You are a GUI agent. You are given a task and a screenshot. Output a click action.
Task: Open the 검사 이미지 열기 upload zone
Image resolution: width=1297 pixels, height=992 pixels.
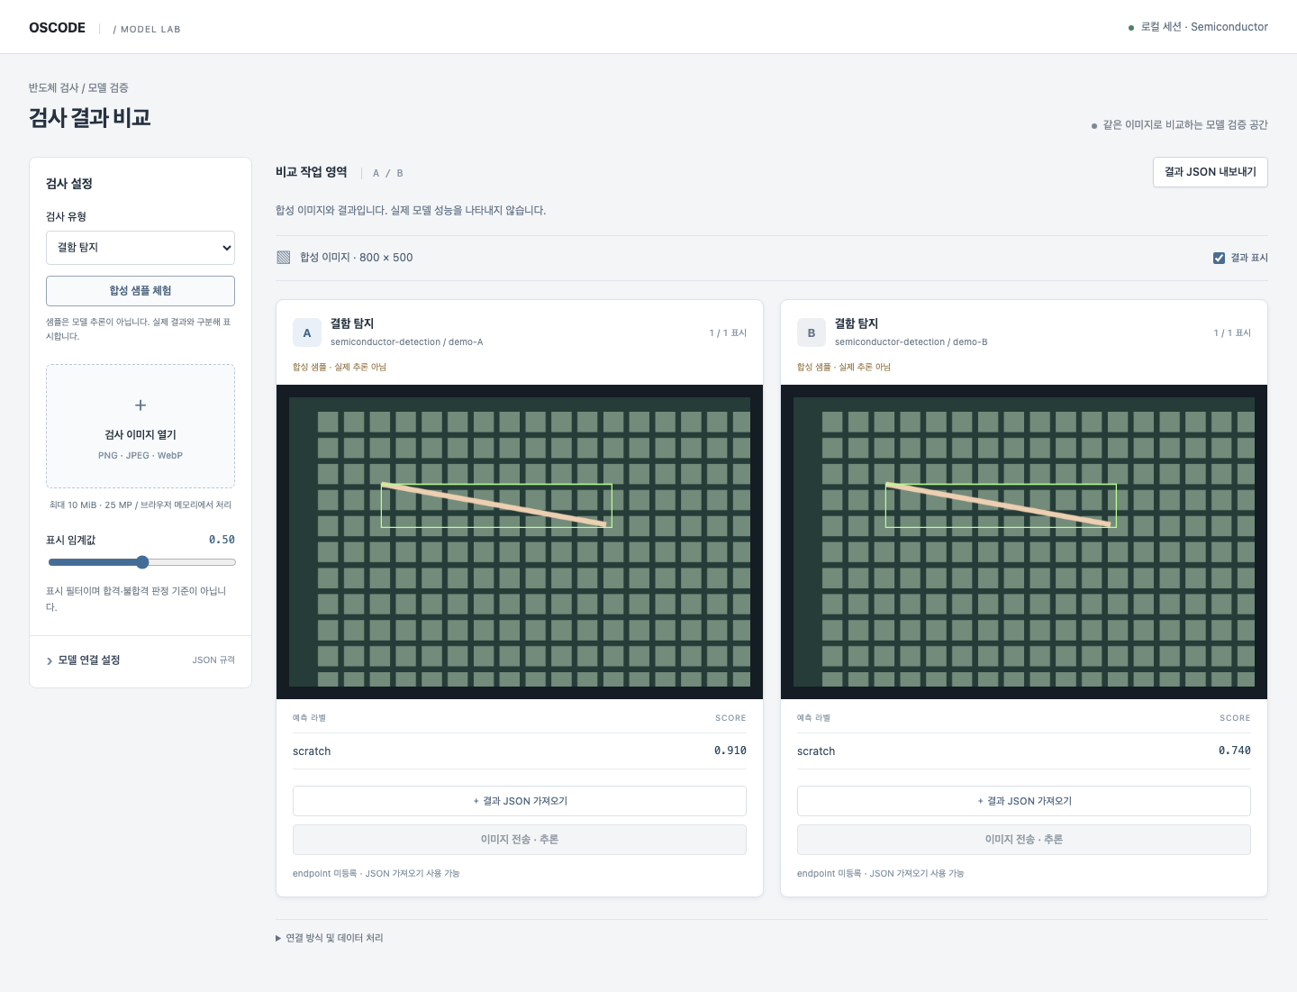141,426
